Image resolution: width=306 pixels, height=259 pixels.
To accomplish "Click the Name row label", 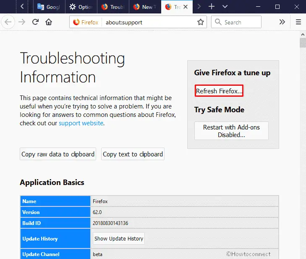I will tap(55, 201).
